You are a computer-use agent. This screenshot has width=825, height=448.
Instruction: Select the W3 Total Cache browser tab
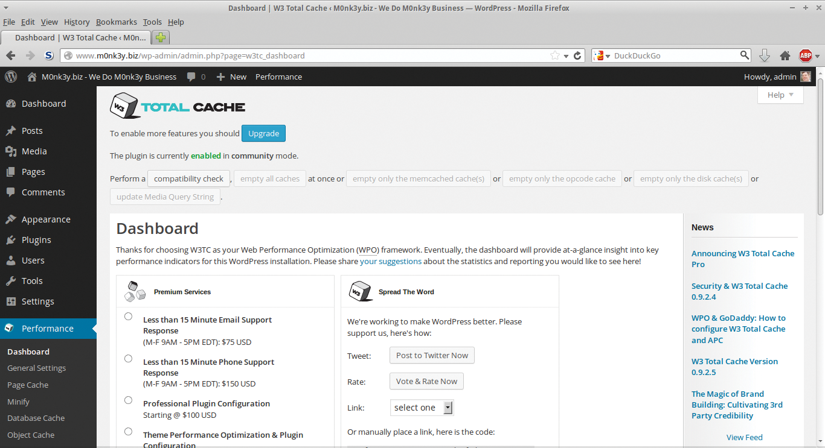point(76,37)
